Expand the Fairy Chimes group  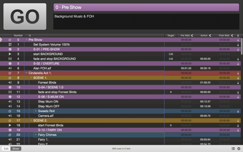point(36,135)
